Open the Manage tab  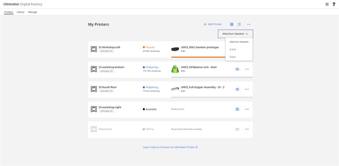point(32,12)
